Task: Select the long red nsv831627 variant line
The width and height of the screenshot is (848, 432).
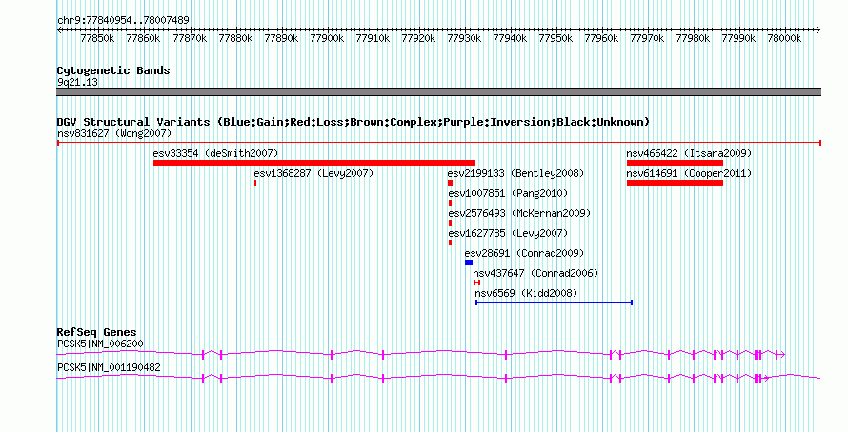Action: pyautogui.click(x=438, y=143)
